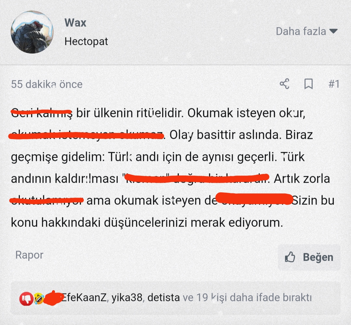Click the thumbs-up icon in Beğen
Image resolution: width=351 pixels, height=325 pixels.
point(290,257)
